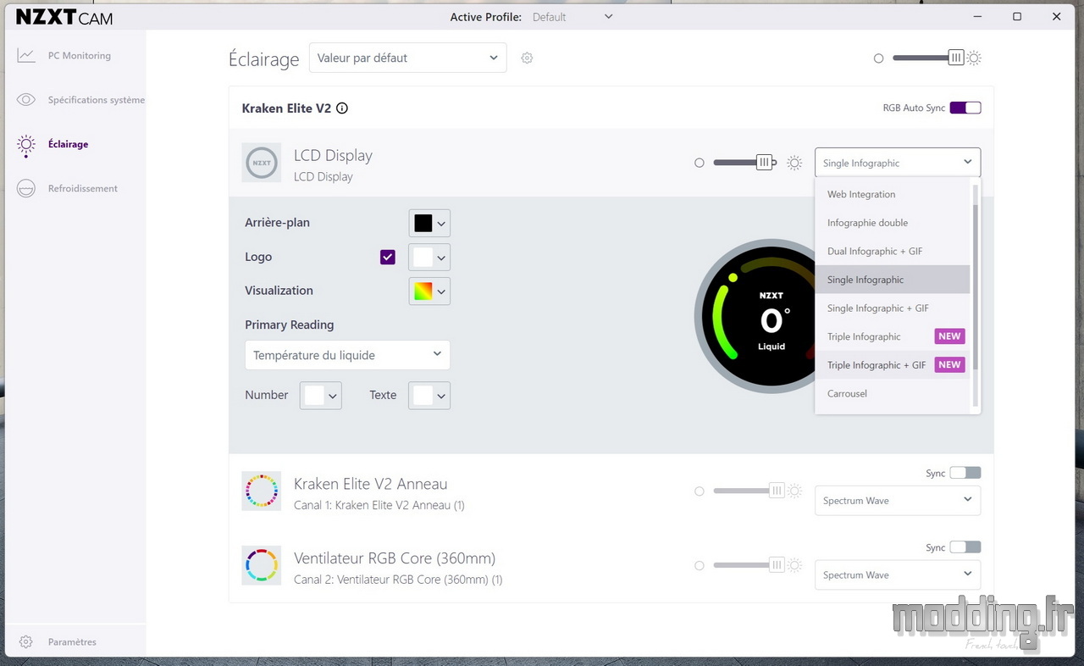Click the Kraken Elite V2 Anneau ring icon

tap(261, 491)
